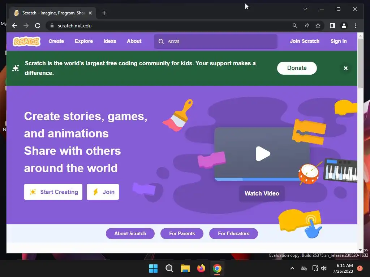Open the Chrome three-dot menu
The height and width of the screenshot is (277, 370).
356,26
